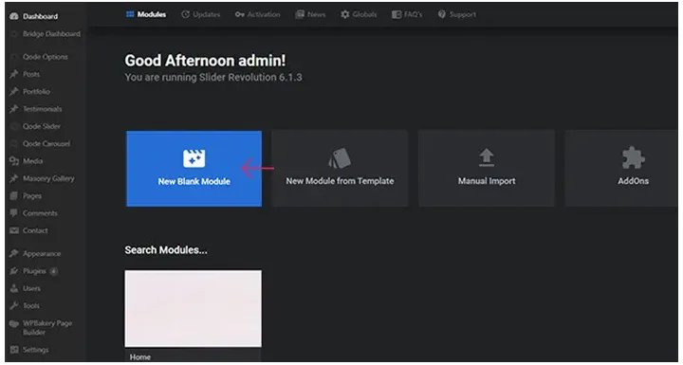Click the New Module from Template icon

(340, 158)
